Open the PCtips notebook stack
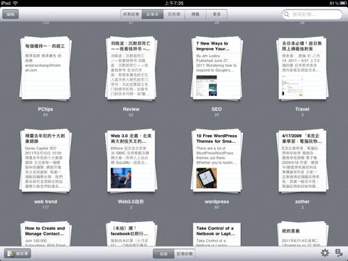The width and height of the screenshot is (348, 261). [x=45, y=68]
